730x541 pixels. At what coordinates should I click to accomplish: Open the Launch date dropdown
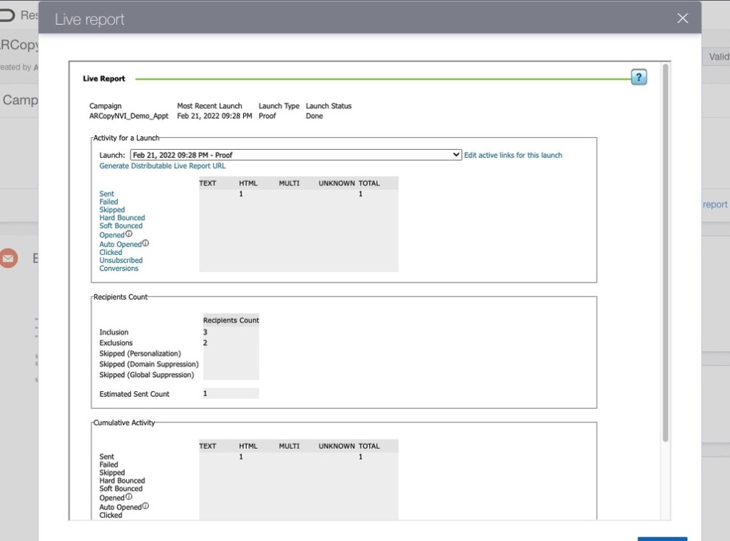click(296, 155)
